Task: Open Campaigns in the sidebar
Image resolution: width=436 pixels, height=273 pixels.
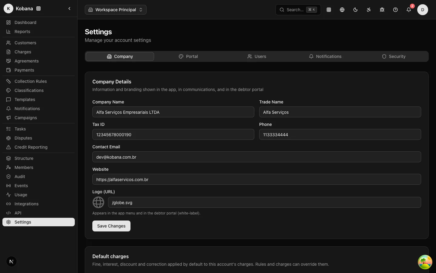Action: coord(38,118)
